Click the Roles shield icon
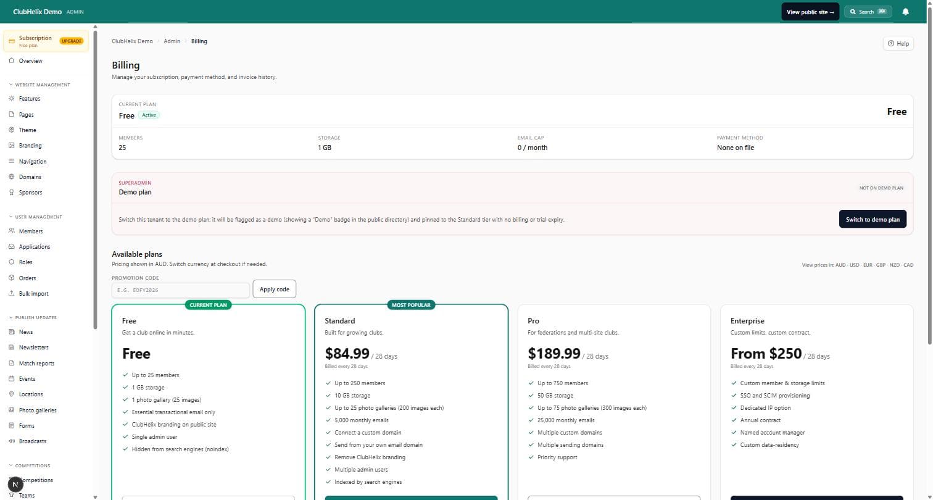The height and width of the screenshot is (500, 933). click(12, 262)
